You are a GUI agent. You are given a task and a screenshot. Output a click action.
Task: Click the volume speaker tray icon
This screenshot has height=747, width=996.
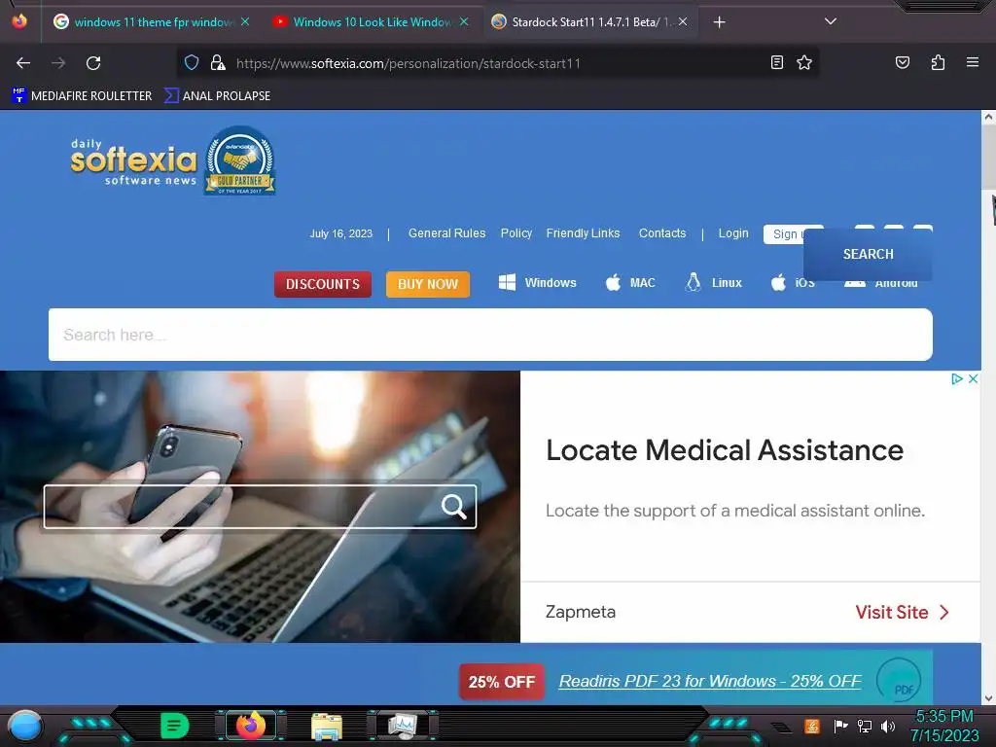click(x=888, y=726)
